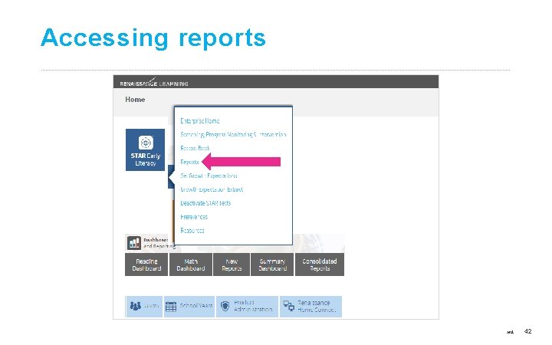This screenshot has height=345, width=552.
Task: Click the Home heading text
Action: pyautogui.click(x=135, y=100)
